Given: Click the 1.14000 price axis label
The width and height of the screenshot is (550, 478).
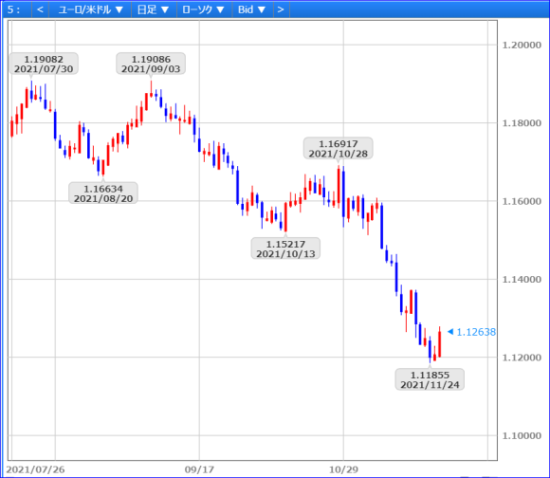Looking at the screenshot, I should point(522,280).
